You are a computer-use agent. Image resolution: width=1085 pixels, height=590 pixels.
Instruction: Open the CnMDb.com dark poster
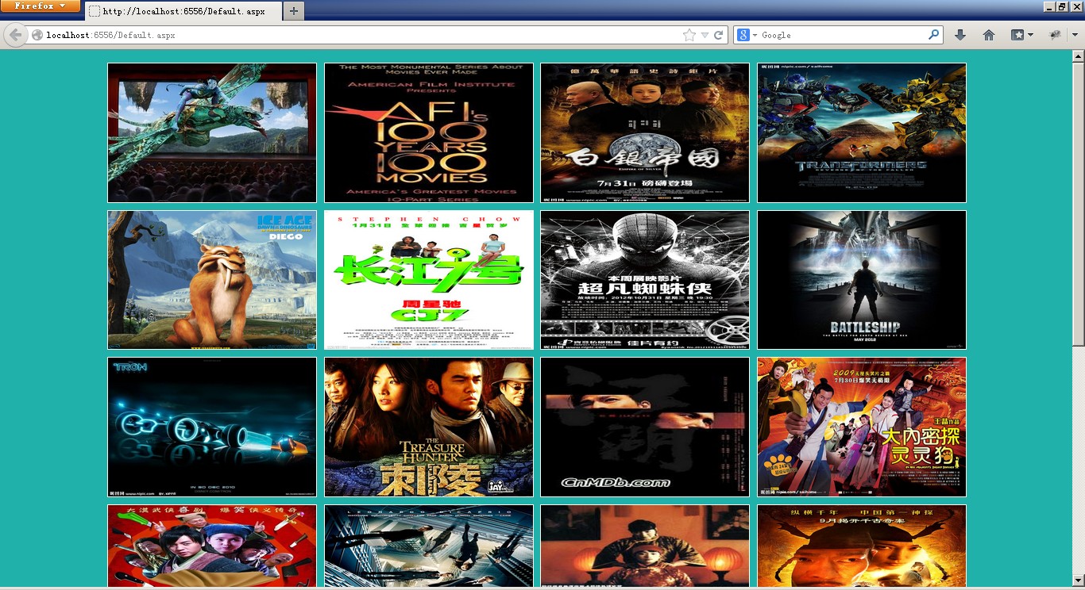coord(645,427)
